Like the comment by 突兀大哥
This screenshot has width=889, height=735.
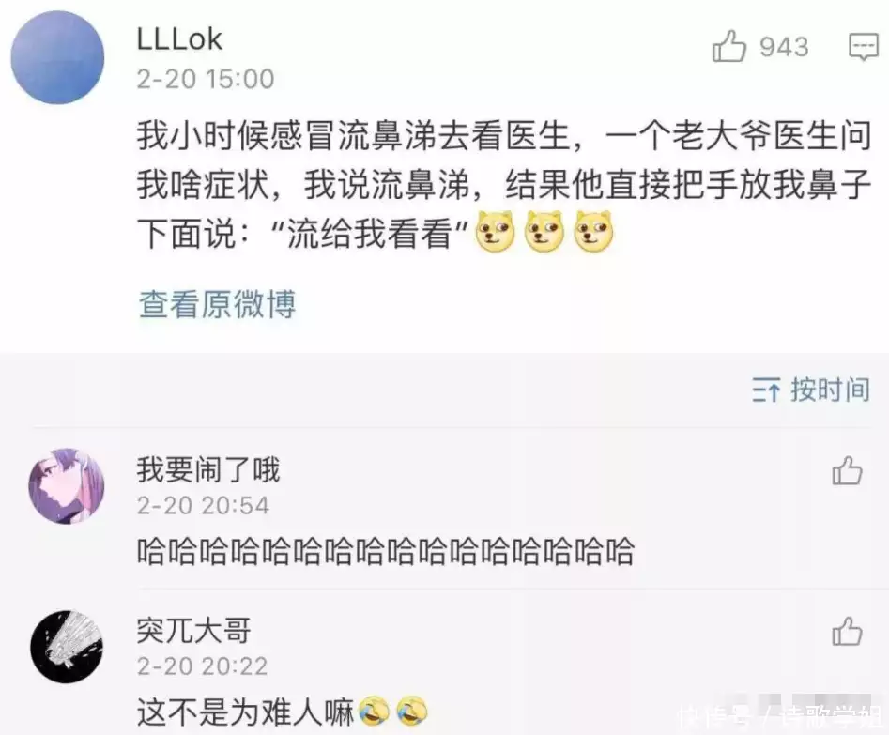847,631
